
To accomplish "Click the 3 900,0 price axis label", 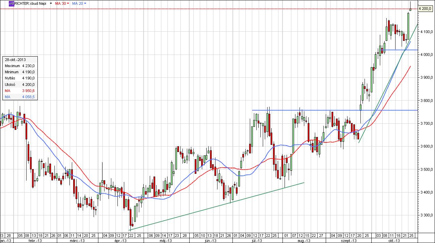I will pyautogui.click(x=426, y=78).
